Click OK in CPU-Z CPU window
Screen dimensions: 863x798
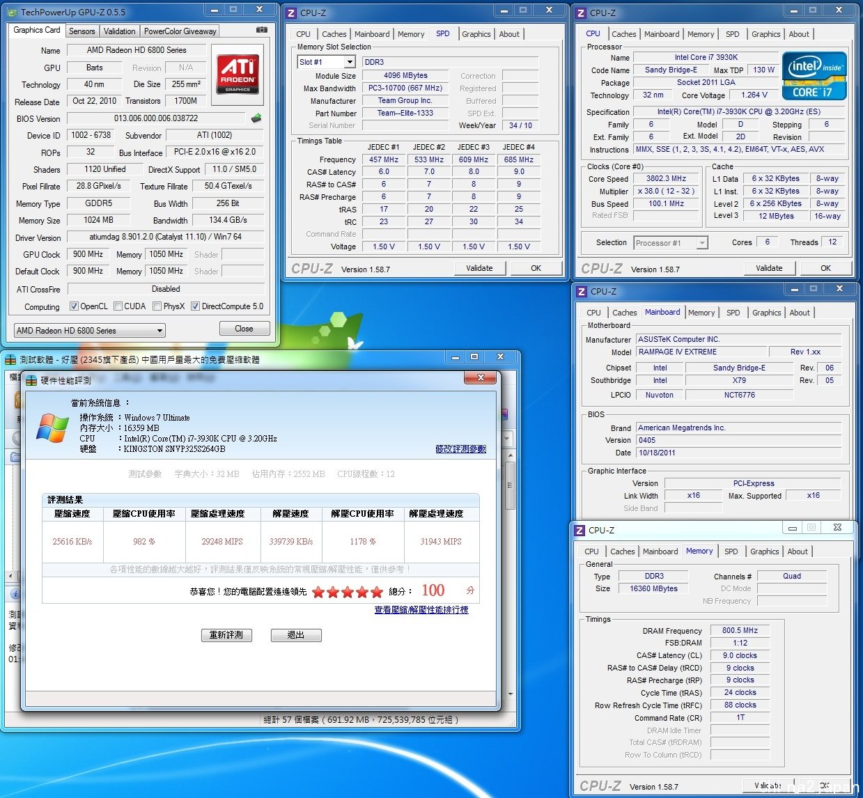825,268
